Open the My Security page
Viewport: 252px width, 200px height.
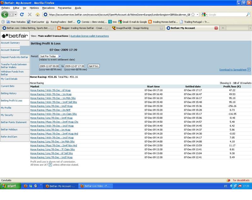pyautogui.click(x=7, y=115)
